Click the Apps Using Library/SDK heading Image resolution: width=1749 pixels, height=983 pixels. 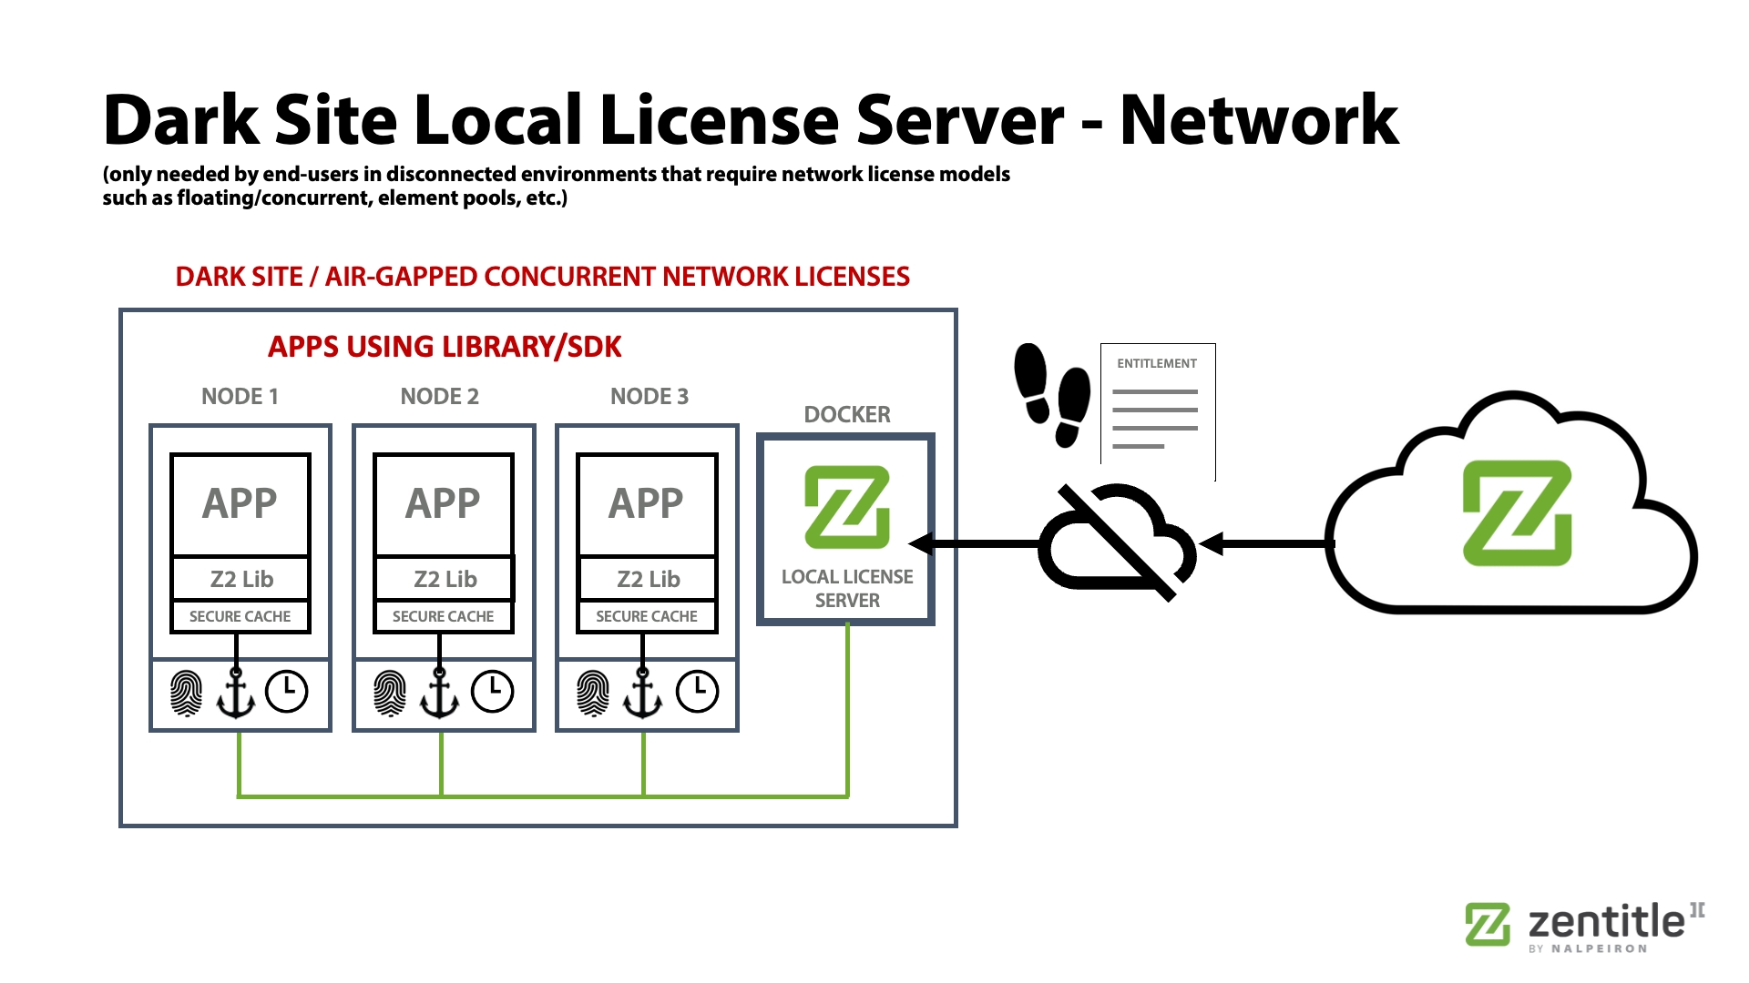point(445,347)
